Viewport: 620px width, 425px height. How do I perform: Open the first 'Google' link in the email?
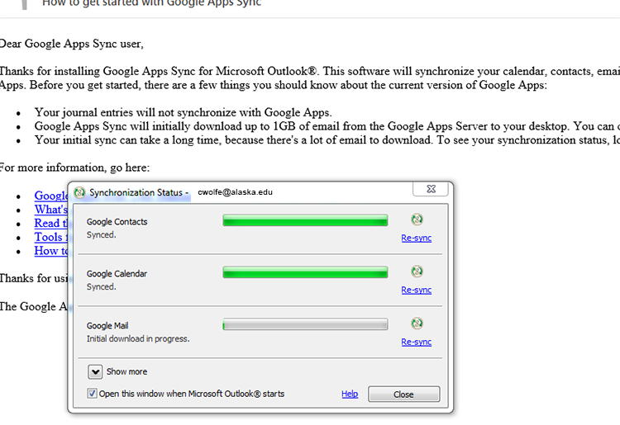[x=50, y=196]
